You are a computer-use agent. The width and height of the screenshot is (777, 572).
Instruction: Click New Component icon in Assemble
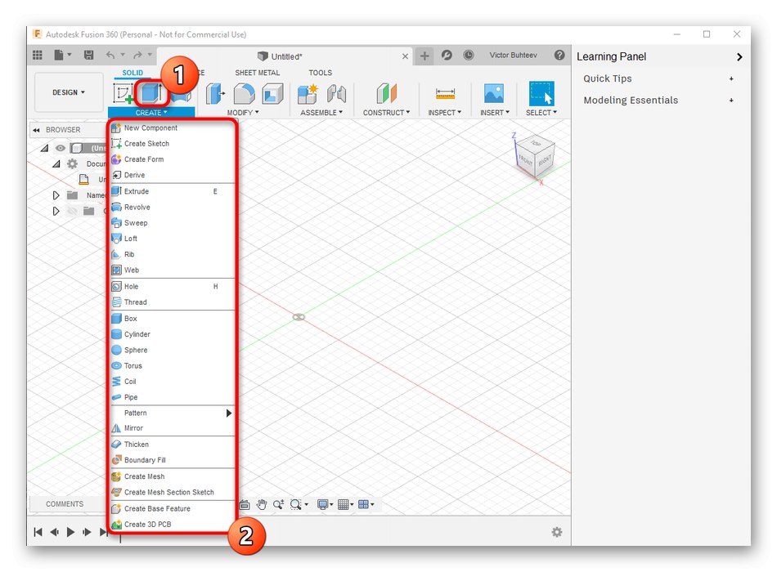click(308, 94)
